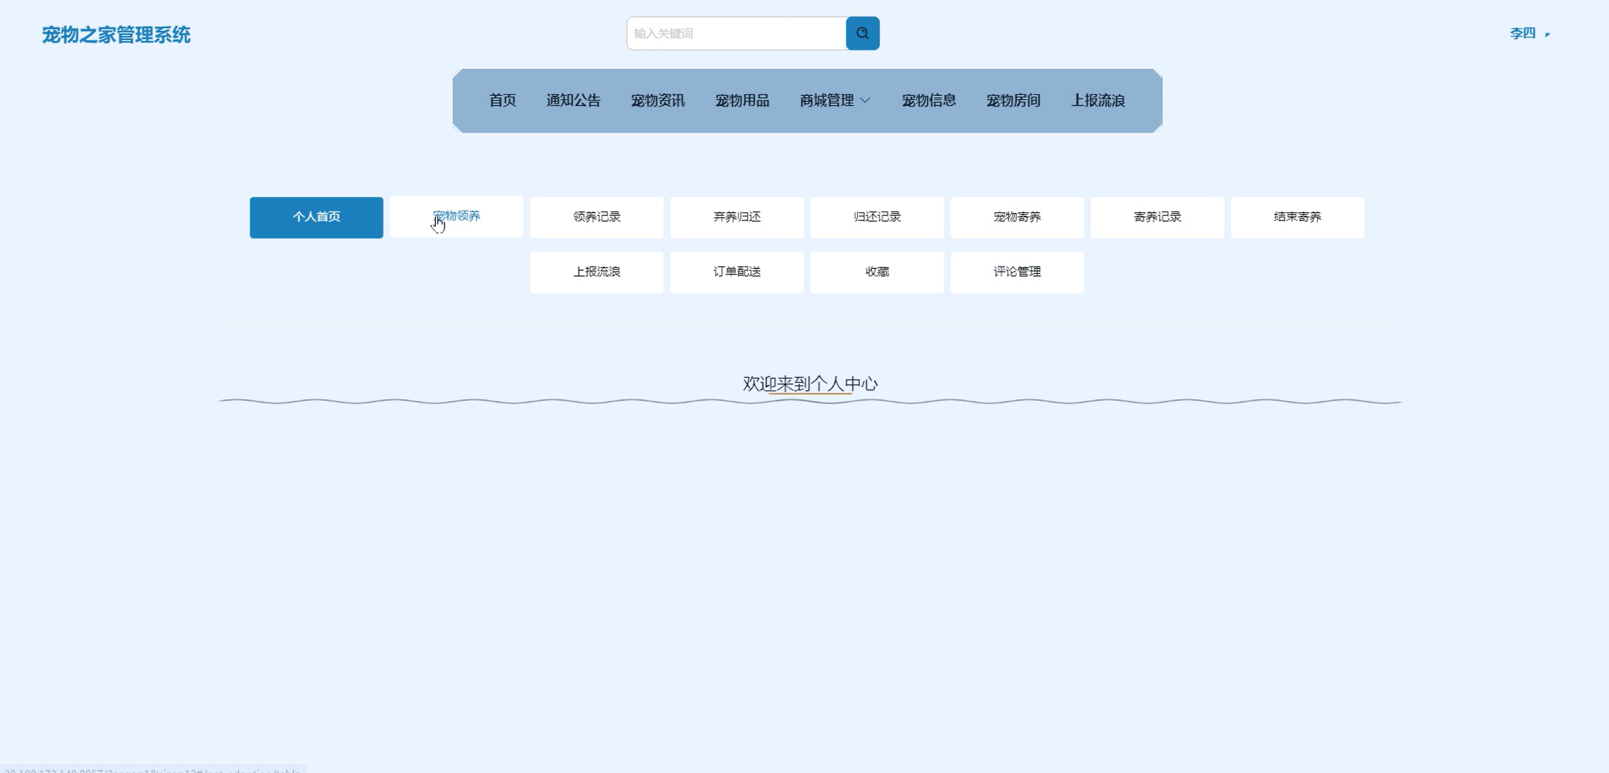1609x773 pixels.
Task: Select 宠物用品 in the navigation bar
Action: 742,100
